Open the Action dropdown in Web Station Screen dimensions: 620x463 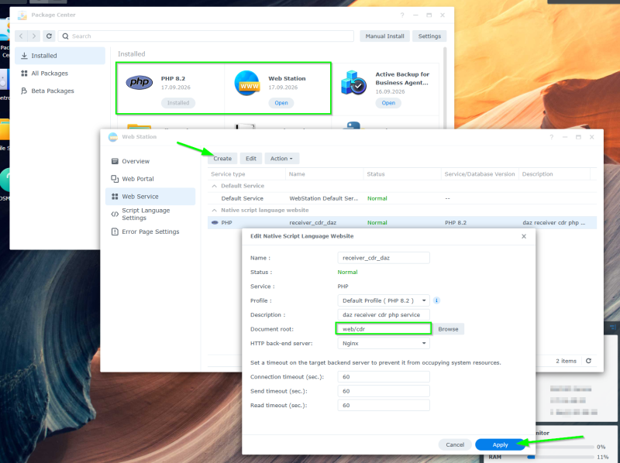281,159
